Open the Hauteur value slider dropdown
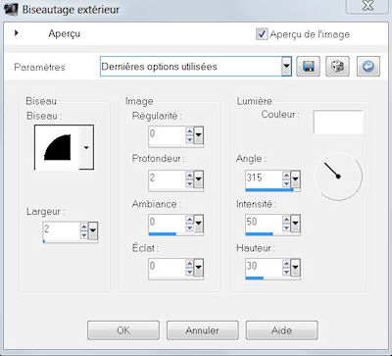 295,268
